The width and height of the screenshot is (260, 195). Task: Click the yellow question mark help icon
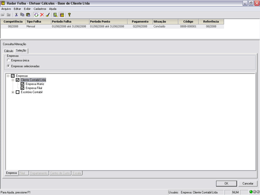pyautogui.click(x=69, y=15)
